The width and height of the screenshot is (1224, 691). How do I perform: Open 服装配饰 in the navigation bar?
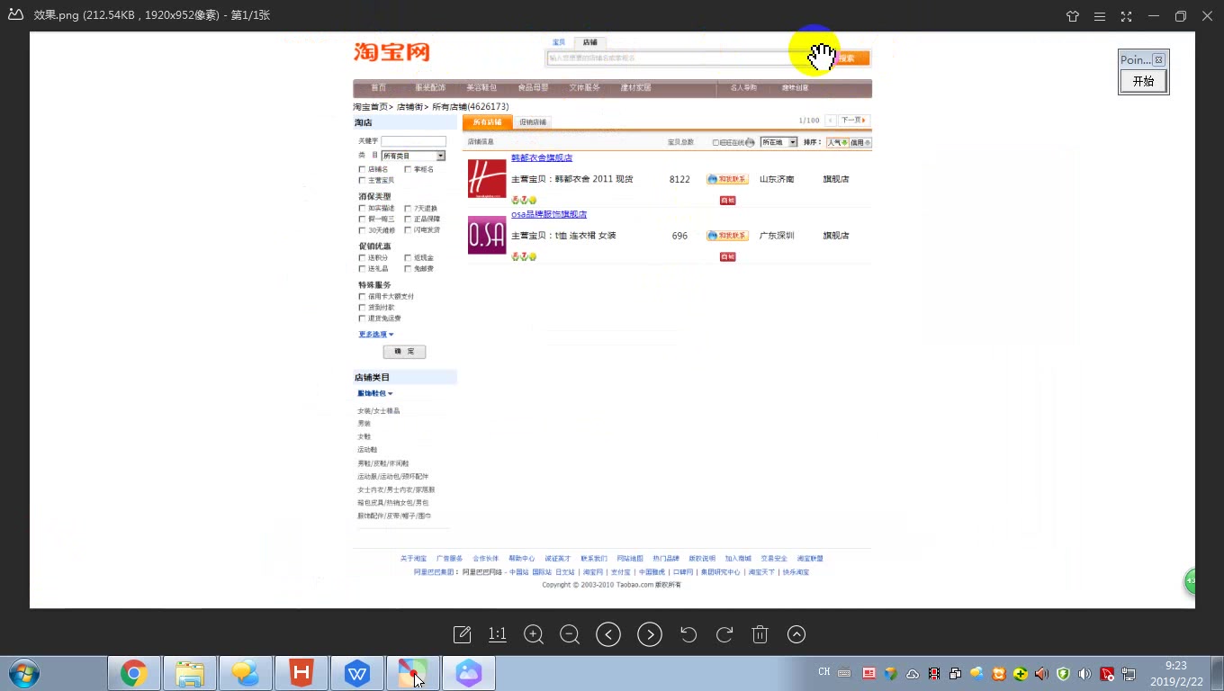(430, 88)
